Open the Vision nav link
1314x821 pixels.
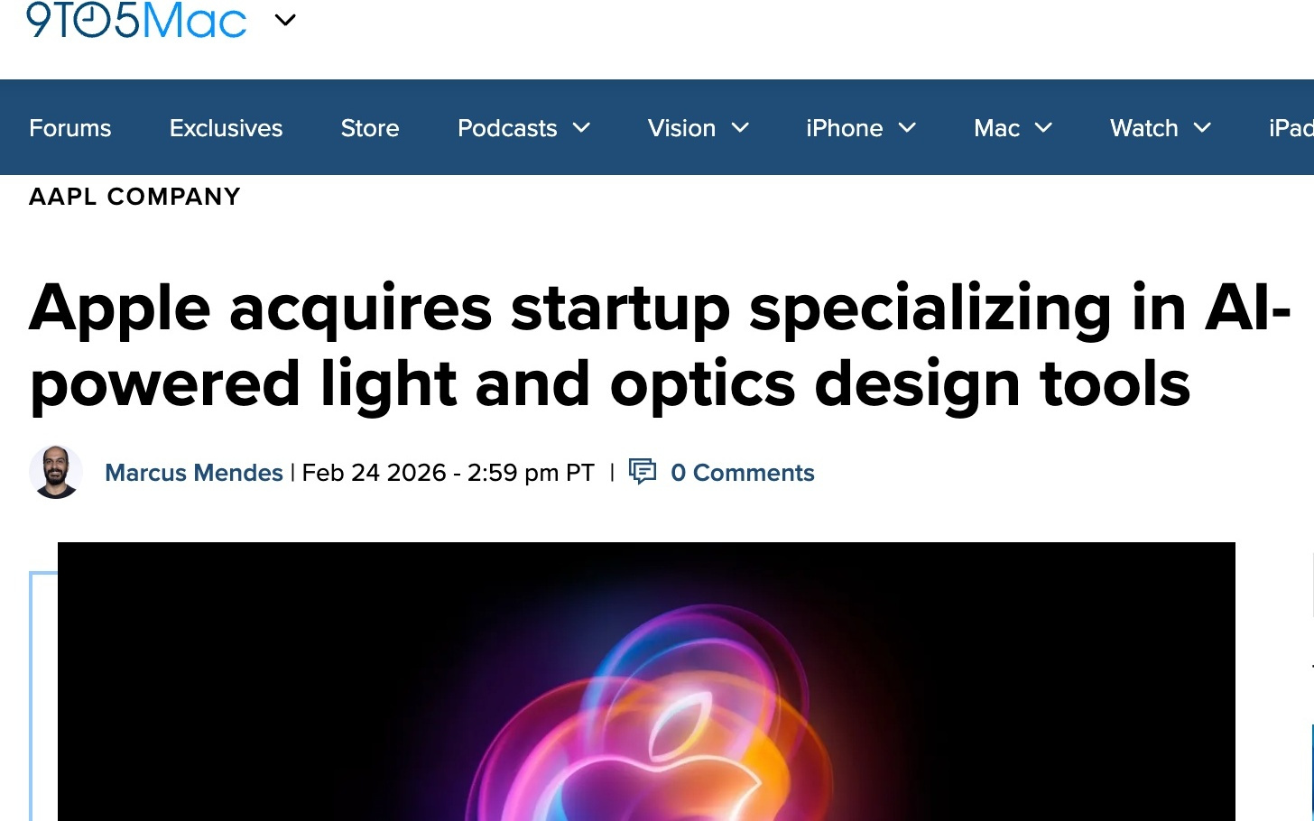pos(681,128)
